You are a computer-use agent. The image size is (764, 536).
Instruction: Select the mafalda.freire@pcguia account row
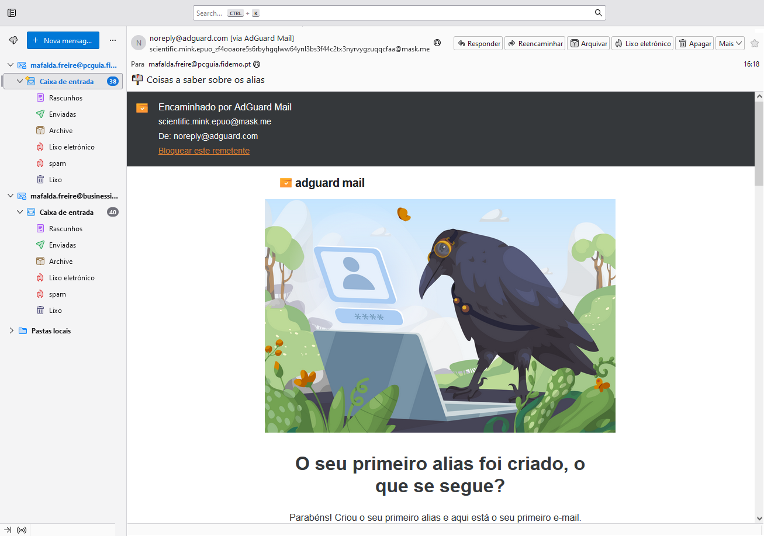click(63, 65)
